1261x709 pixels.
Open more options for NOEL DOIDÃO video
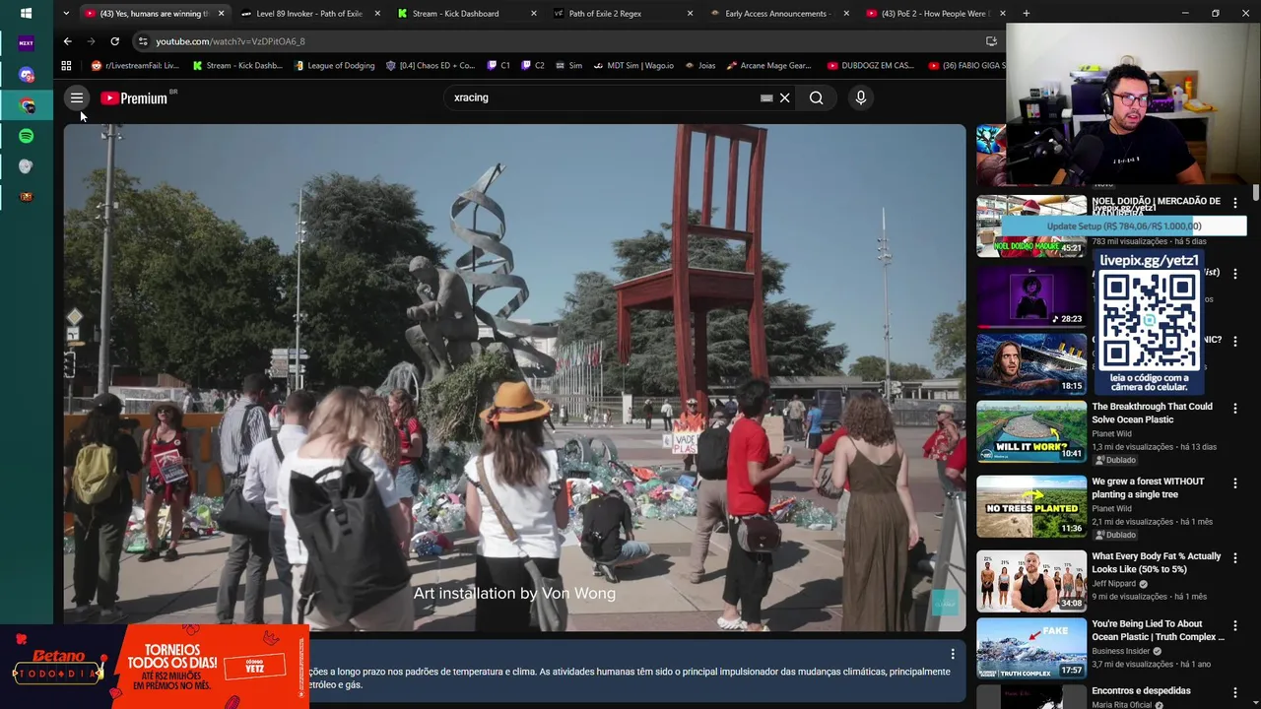1234,204
